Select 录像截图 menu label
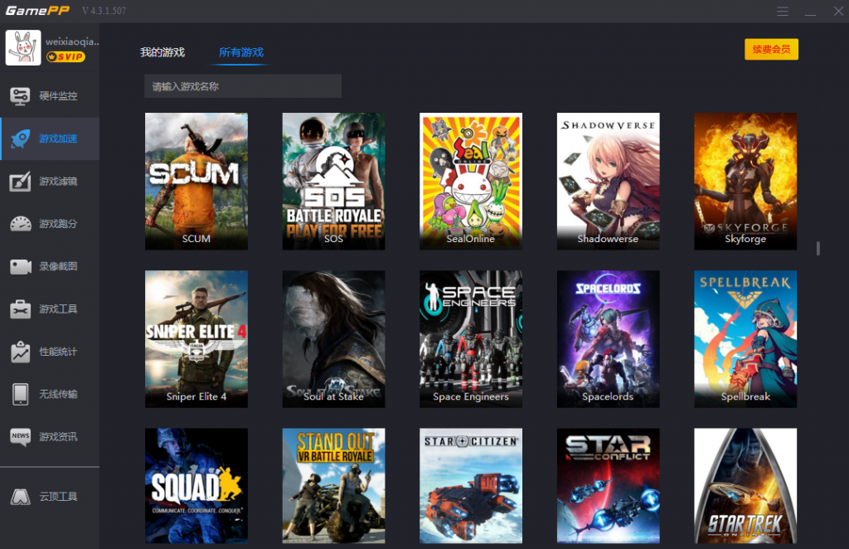Viewport: 849px width, 549px height. coord(58,266)
